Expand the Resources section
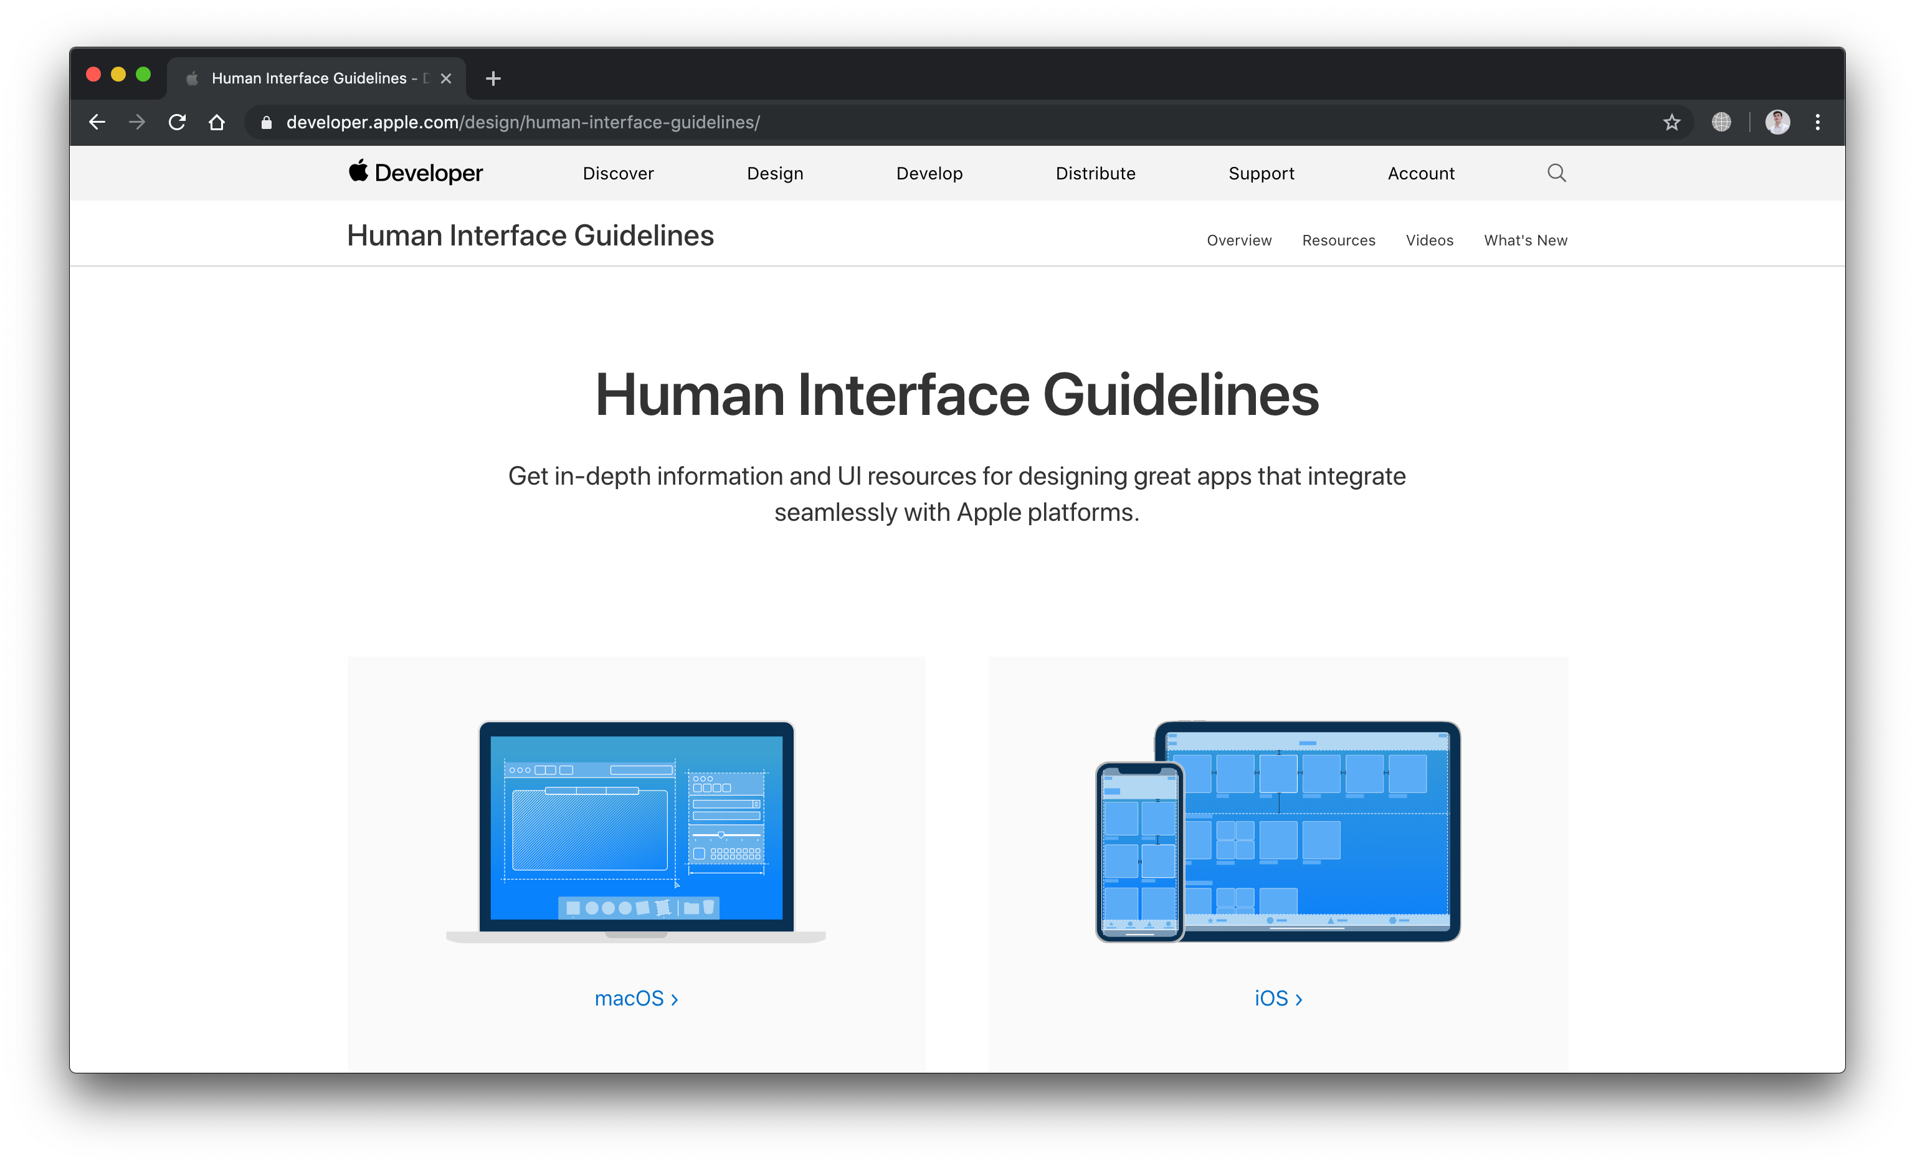 coord(1338,239)
